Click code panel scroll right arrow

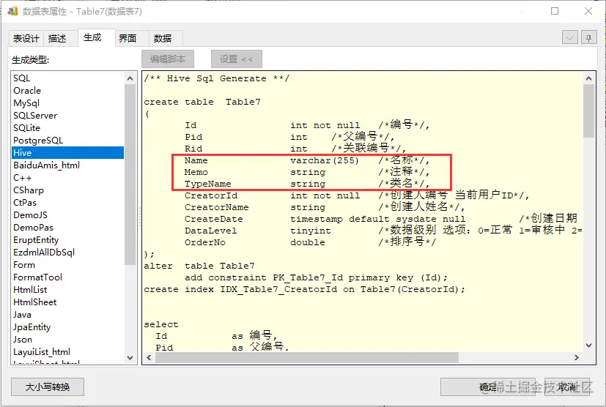pyautogui.click(x=576, y=357)
